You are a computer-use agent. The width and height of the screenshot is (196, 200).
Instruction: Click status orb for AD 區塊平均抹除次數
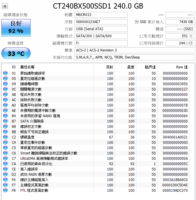(5, 105)
